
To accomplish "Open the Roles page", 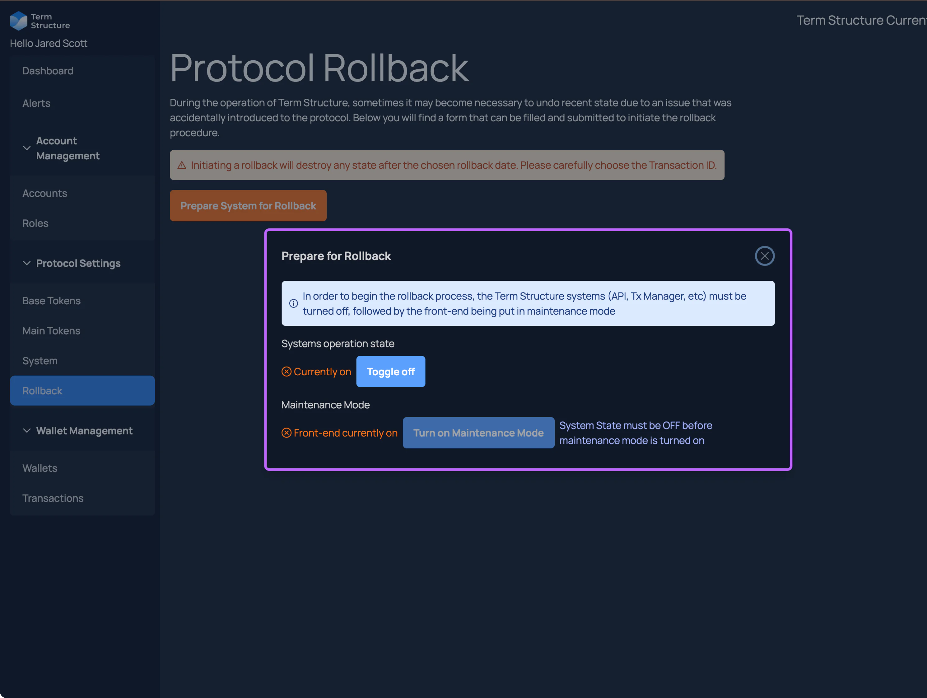I will pos(82,223).
